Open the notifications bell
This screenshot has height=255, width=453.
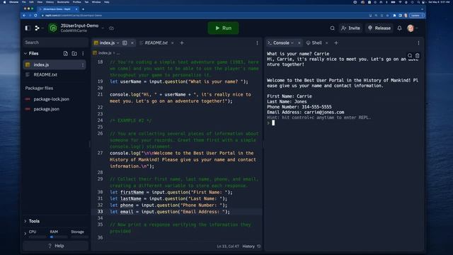point(399,28)
